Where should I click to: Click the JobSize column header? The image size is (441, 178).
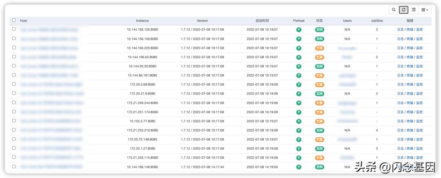[x=376, y=20]
